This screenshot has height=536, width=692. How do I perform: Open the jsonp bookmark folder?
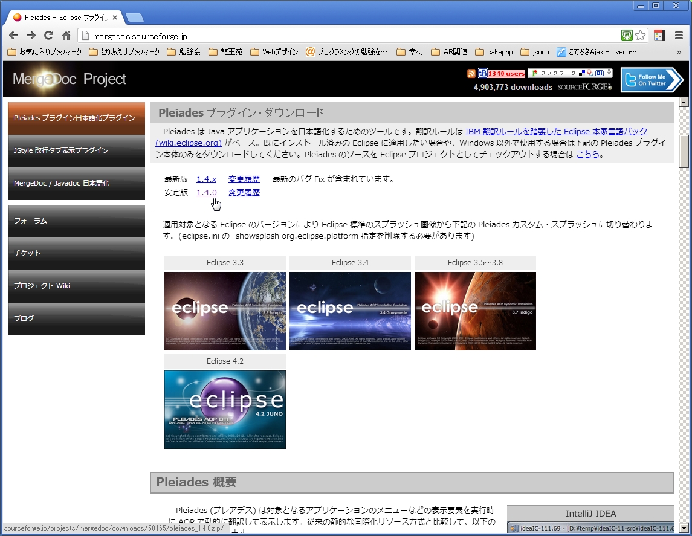coord(535,52)
